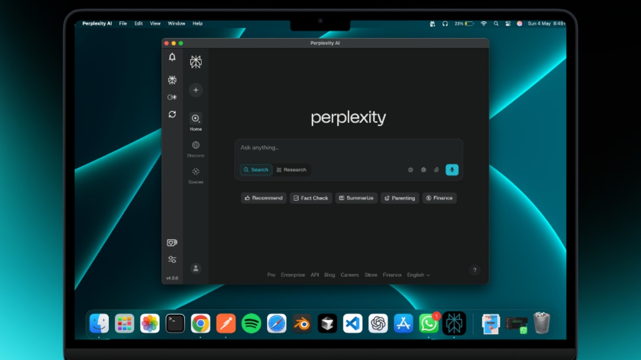Start a new thread with the plus button

(x=196, y=90)
